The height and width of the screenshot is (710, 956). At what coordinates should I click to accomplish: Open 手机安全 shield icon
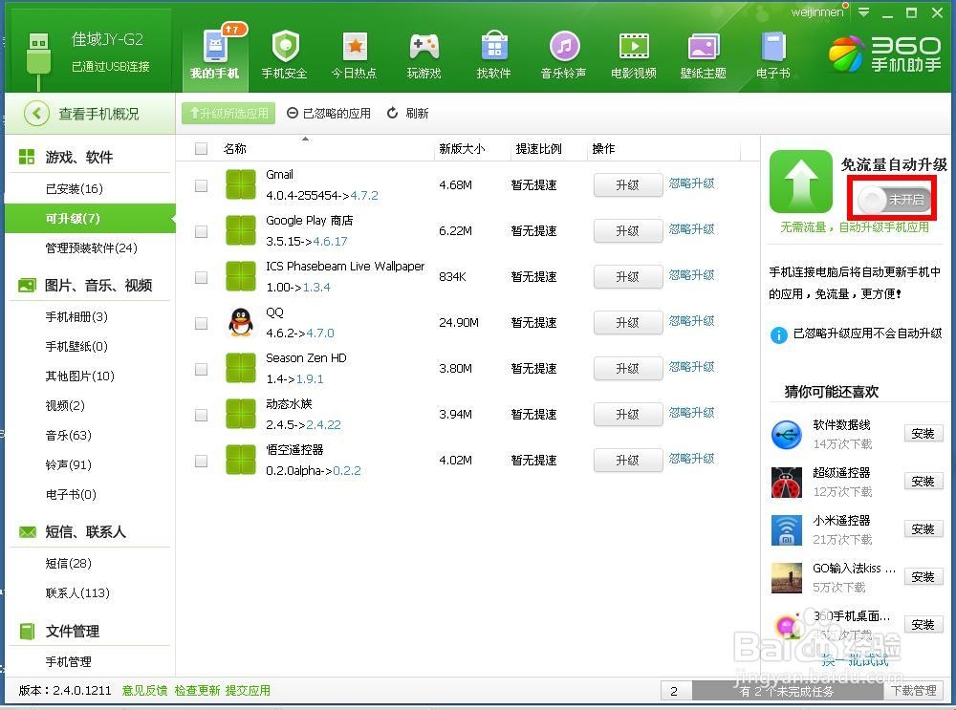(285, 46)
